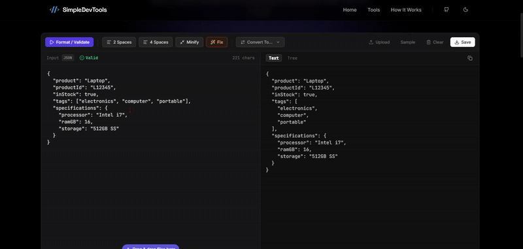
Task: Click "portable" in the output panel
Action: pyautogui.click(x=292, y=122)
